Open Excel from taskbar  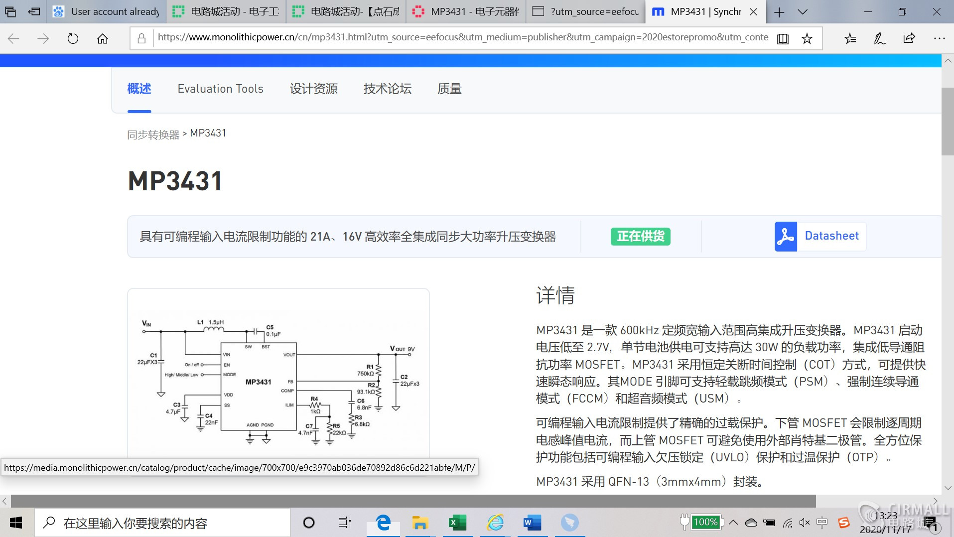(x=457, y=523)
